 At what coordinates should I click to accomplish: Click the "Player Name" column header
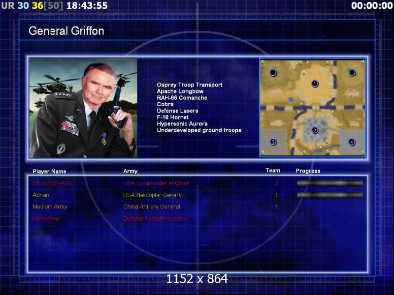[50, 172]
